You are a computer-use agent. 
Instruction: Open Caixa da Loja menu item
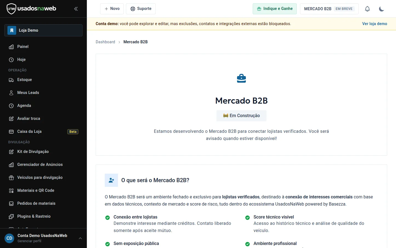point(43,131)
